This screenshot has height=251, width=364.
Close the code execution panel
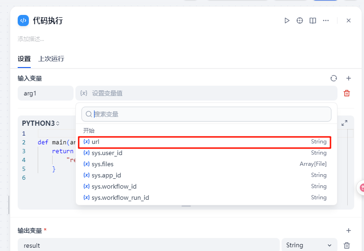point(349,20)
